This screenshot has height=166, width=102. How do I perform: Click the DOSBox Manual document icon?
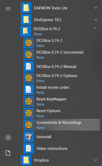[29, 66]
